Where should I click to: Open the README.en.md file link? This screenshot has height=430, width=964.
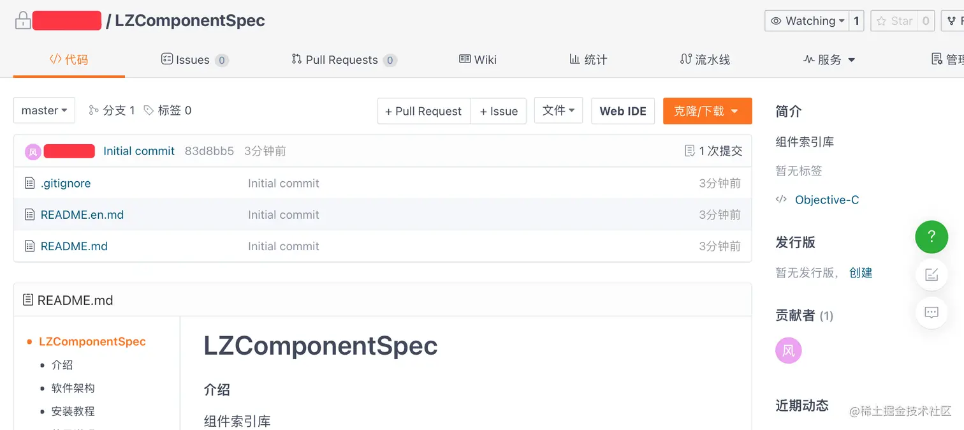click(x=82, y=215)
